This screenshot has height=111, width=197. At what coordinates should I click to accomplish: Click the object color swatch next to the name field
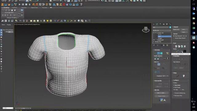coord(170,27)
